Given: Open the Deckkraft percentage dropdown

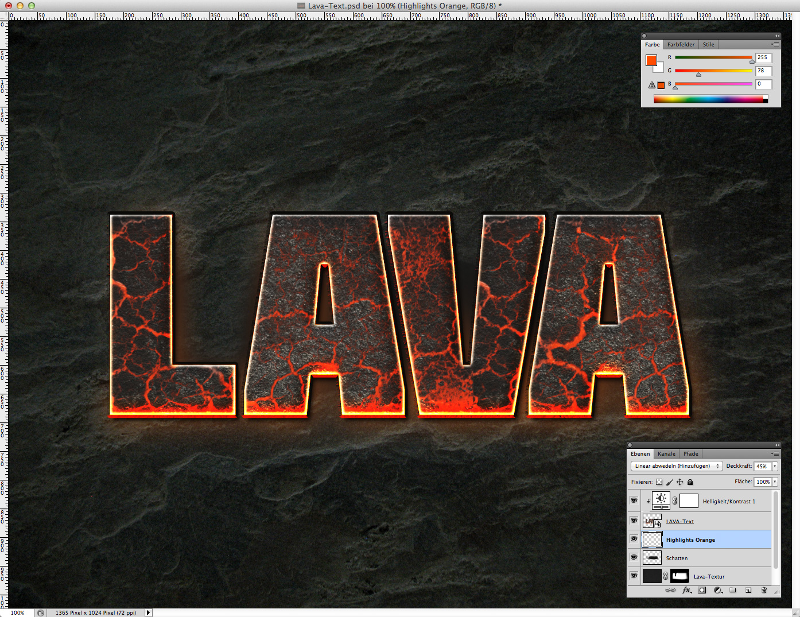Looking at the screenshot, I should [x=774, y=466].
